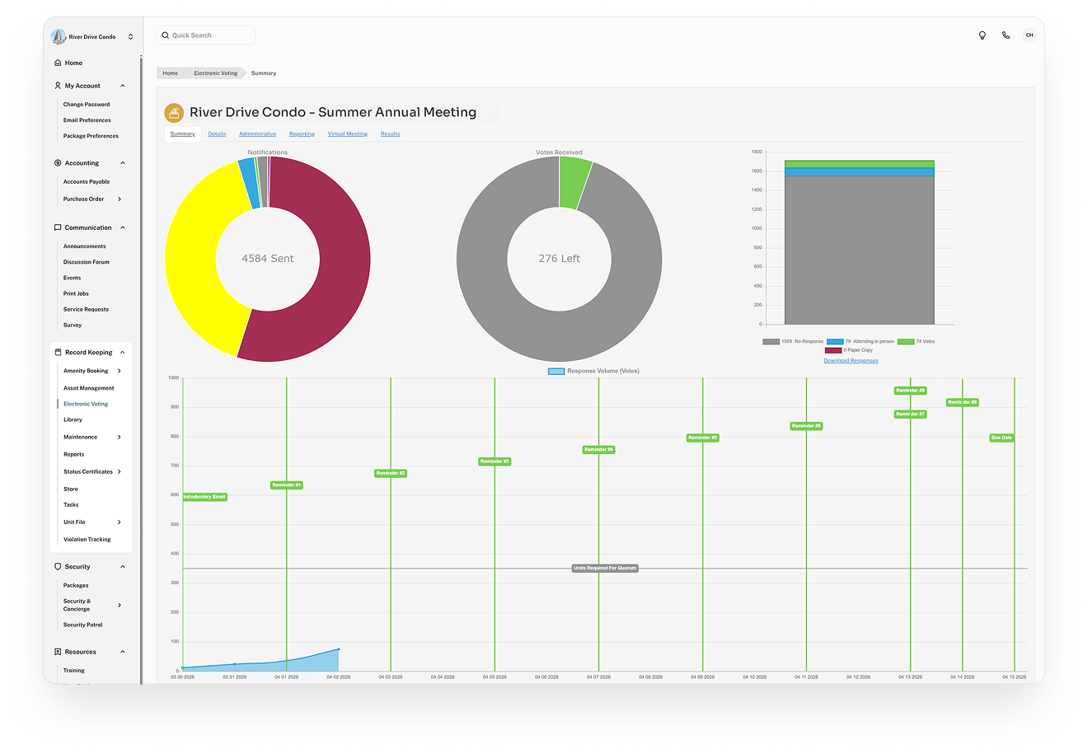The height and width of the screenshot is (754, 1088).
Task: Open the Results tab
Action: pyautogui.click(x=390, y=133)
